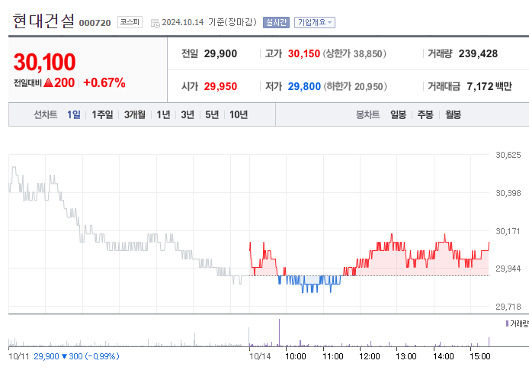529x370 pixels.
Task: Show the 3년 line chart
Action: click(x=188, y=114)
